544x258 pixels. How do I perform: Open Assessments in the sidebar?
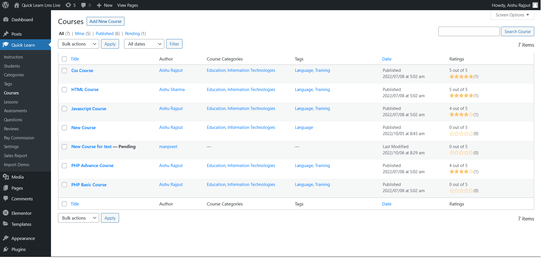point(15,111)
